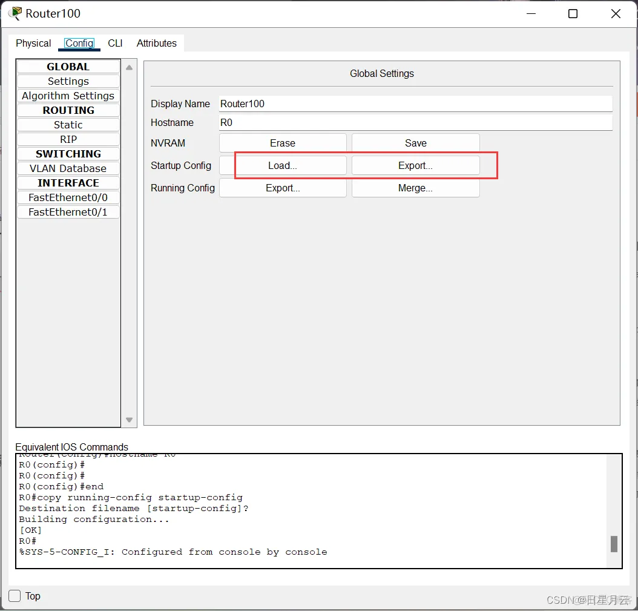Edit the Hostname field
This screenshot has height=611, width=638.
tap(415, 122)
